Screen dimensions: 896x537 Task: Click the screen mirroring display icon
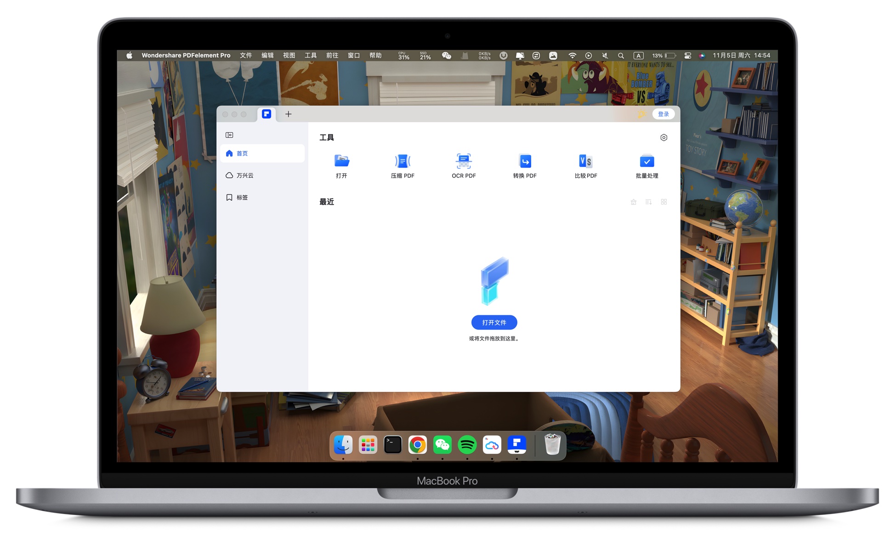[x=520, y=56]
